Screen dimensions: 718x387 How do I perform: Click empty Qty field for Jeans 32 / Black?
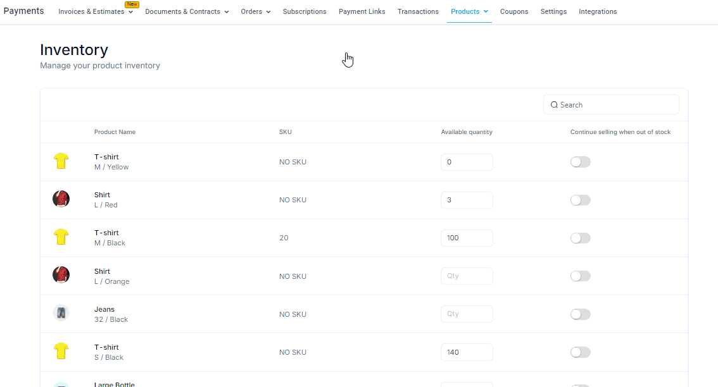pos(467,314)
